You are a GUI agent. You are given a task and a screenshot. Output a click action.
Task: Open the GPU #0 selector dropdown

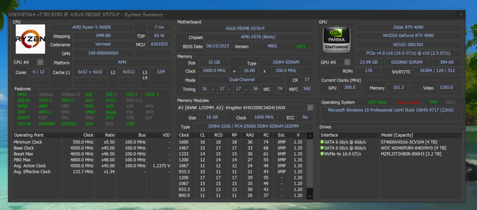click(347, 62)
